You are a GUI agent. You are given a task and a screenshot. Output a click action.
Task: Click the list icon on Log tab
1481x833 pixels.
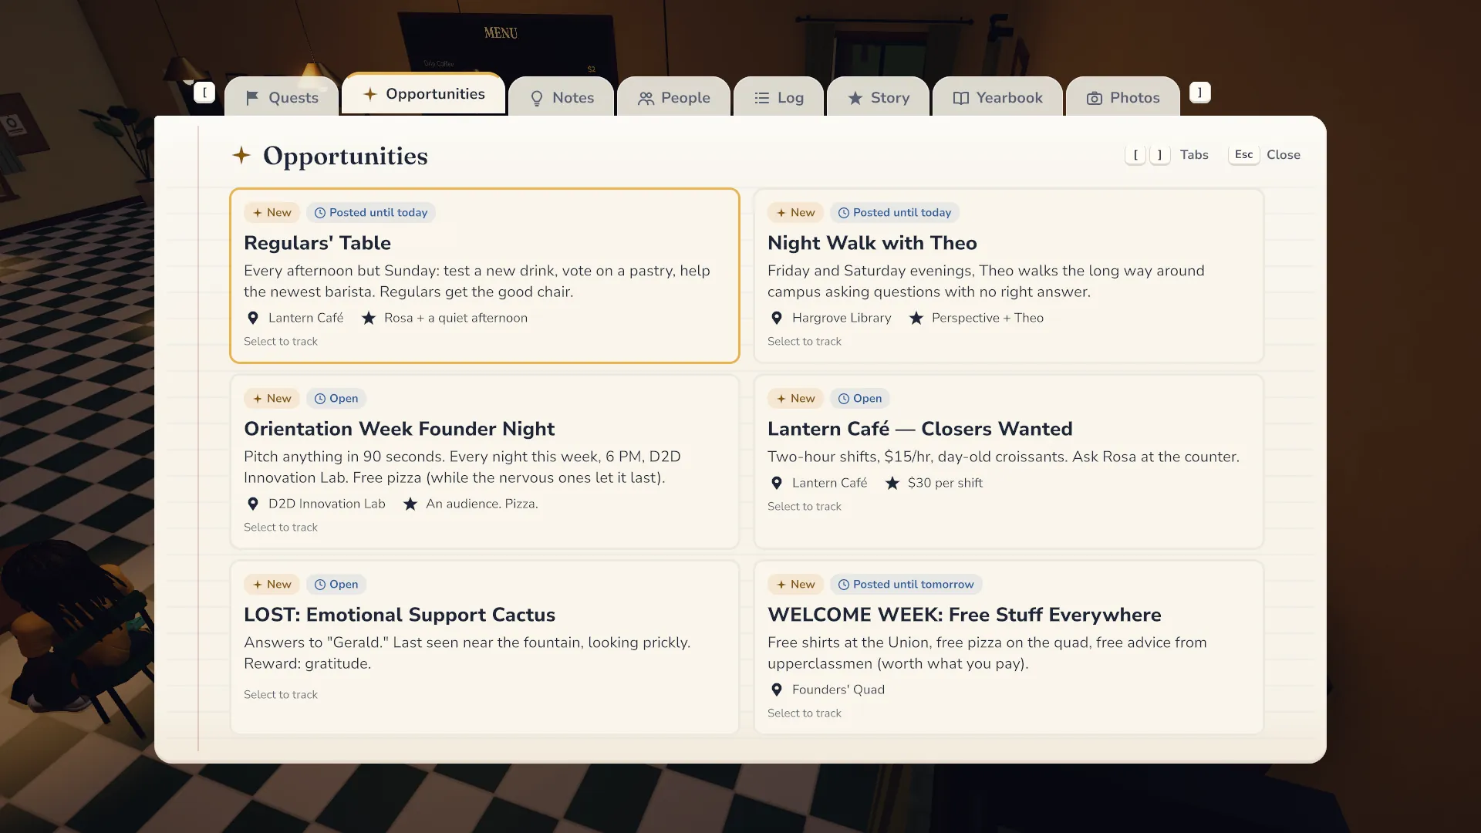[762, 98]
